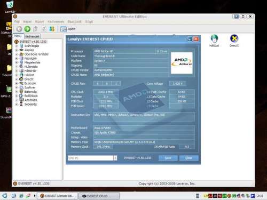Switch to EVEREST CPUID taskbar button
The width and height of the screenshot is (267, 200).
coord(99,196)
